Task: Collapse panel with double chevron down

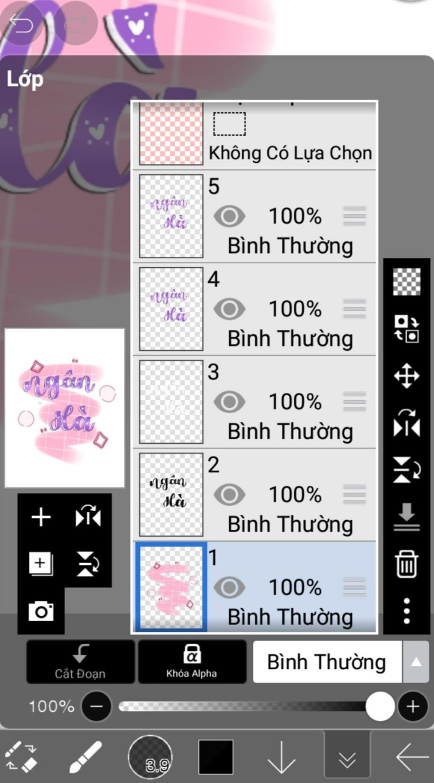Action: [347, 758]
